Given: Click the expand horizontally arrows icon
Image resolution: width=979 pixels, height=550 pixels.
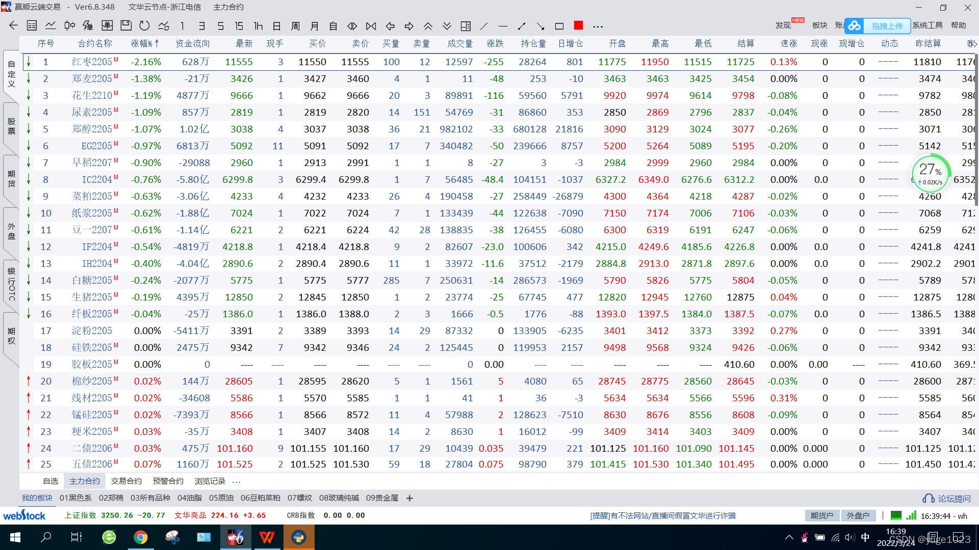Looking at the screenshot, I should coord(352,26).
